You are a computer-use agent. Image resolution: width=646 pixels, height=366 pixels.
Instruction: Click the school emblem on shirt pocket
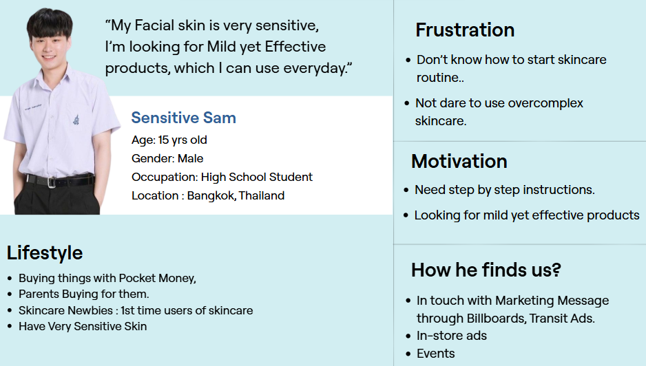point(75,118)
